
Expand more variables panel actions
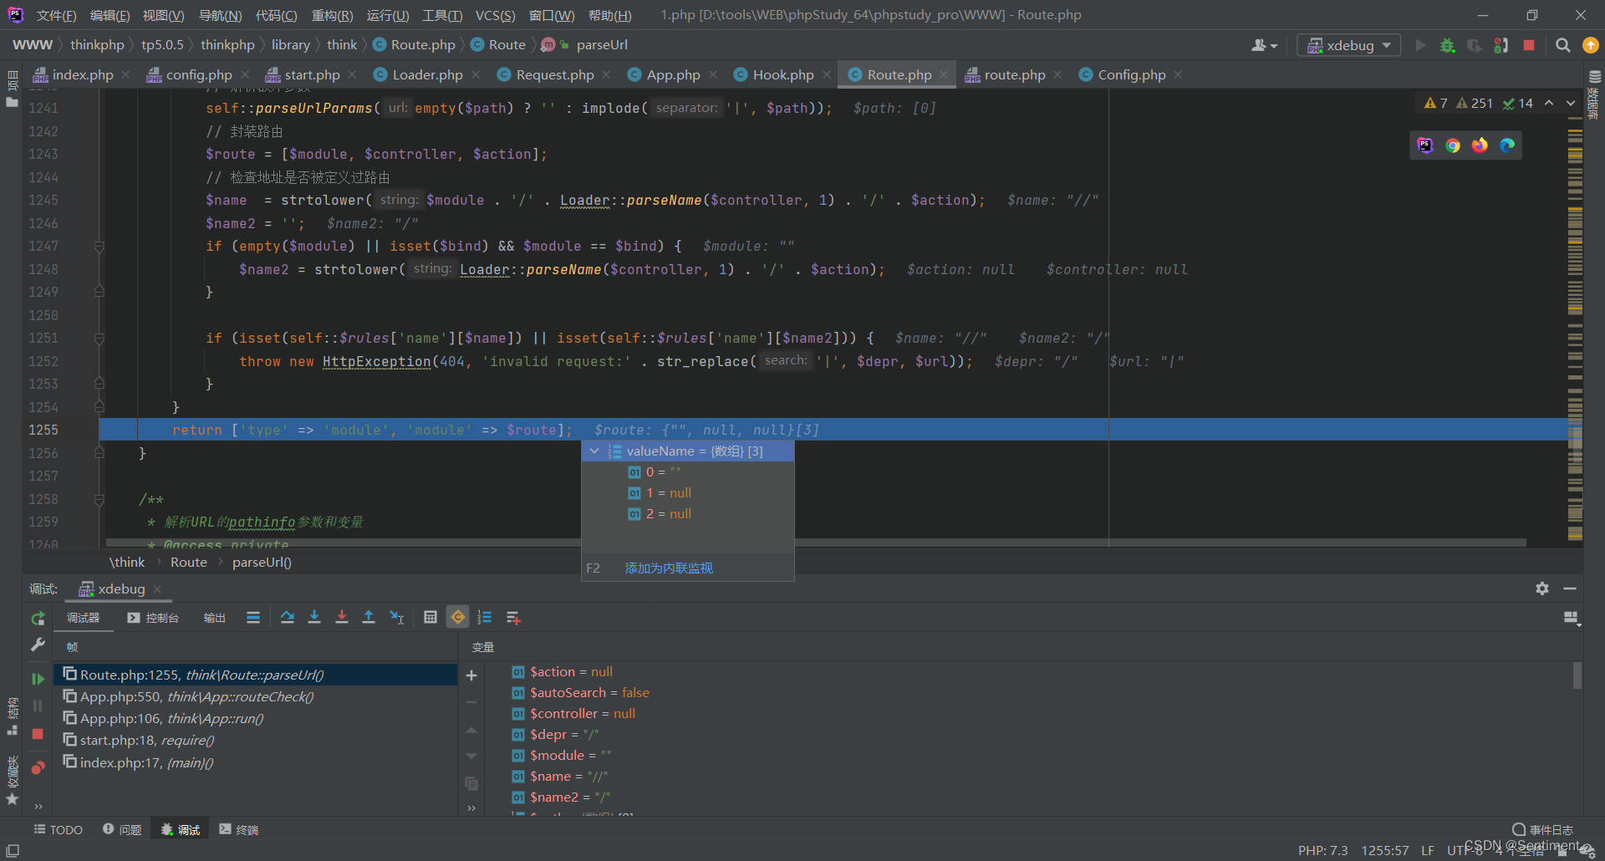pyautogui.click(x=471, y=808)
